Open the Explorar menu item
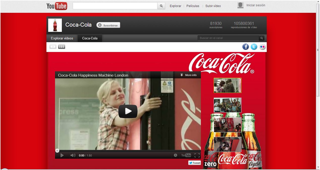The image size is (320, 170). 175,6
